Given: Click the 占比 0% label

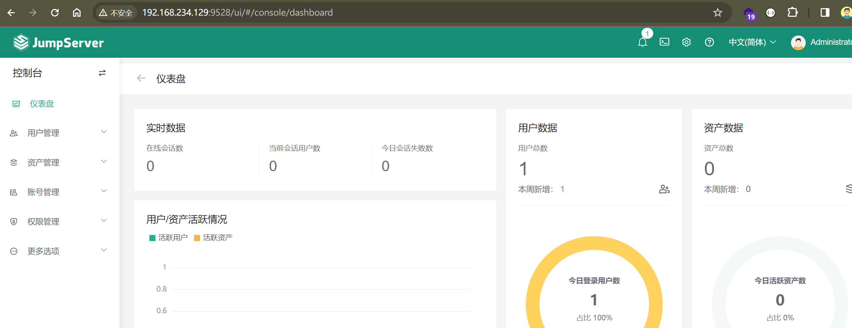Looking at the screenshot, I should [780, 318].
